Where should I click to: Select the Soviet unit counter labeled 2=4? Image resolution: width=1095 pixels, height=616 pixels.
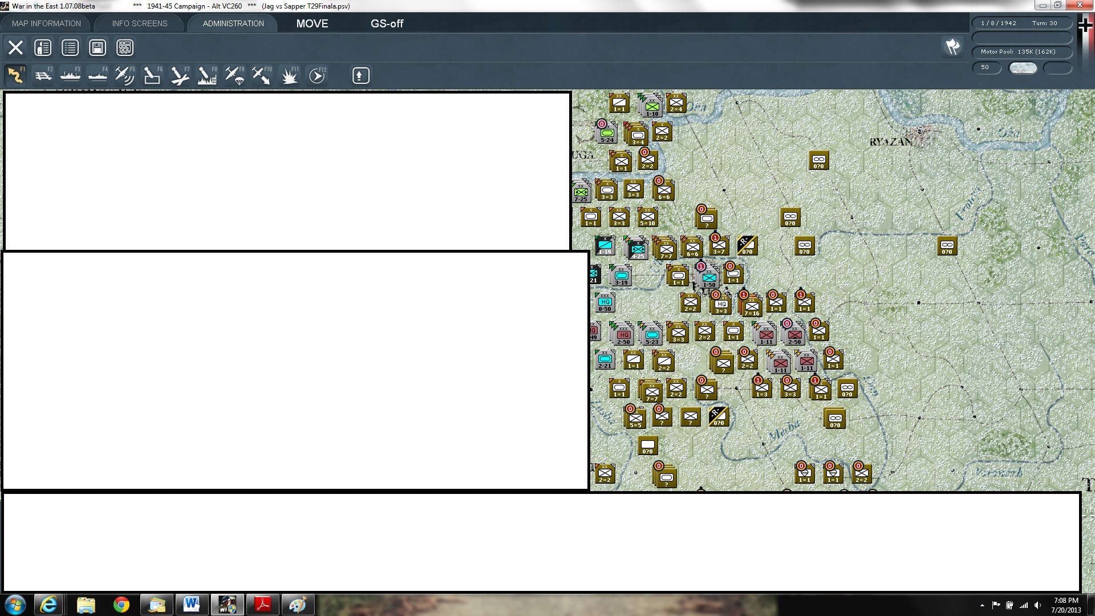point(676,103)
